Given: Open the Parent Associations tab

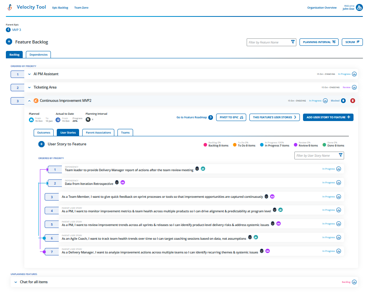Looking at the screenshot, I should pos(98,132).
